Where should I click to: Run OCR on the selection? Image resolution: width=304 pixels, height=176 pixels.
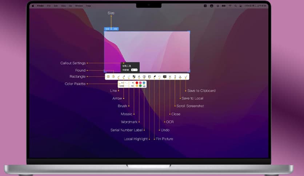point(165,77)
